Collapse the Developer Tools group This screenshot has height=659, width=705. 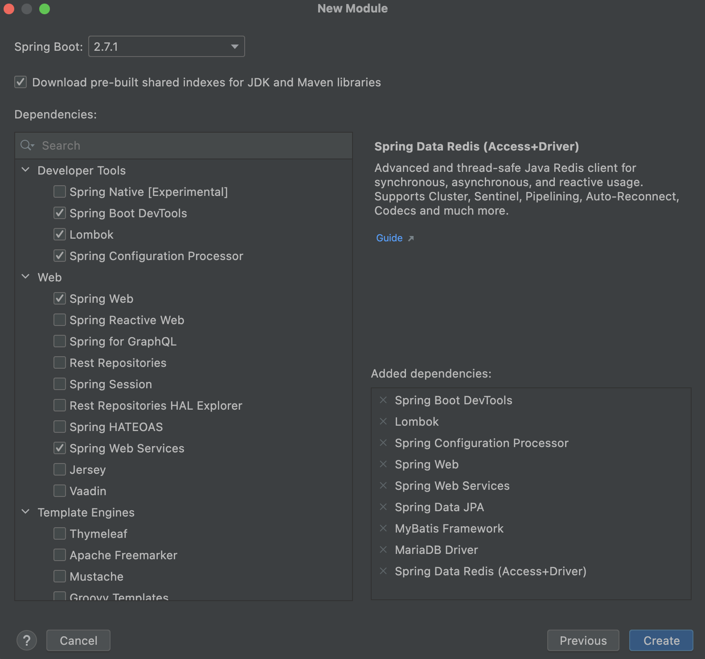[x=26, y=170]
